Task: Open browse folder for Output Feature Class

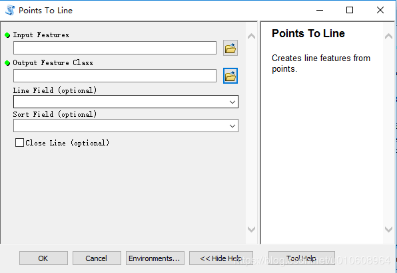Action: (230, 76)
